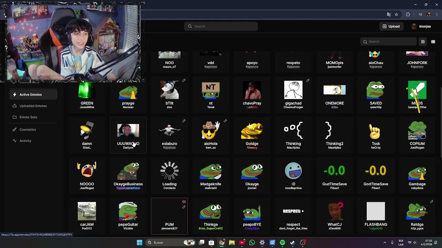442x248 pixels.
Task: Click the Upload plus icon button
Action: [391, 26]
